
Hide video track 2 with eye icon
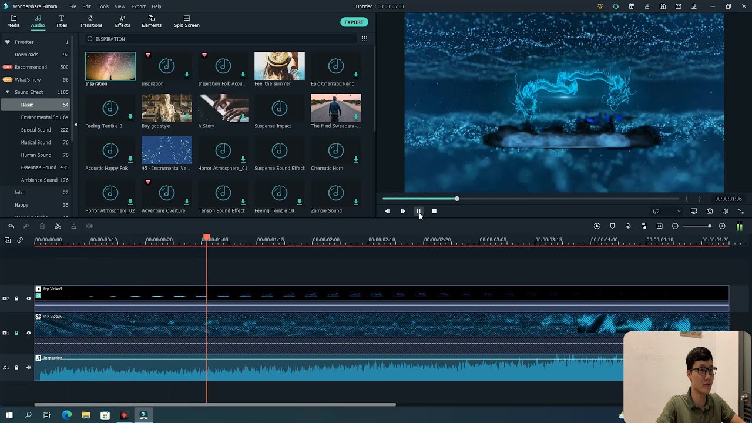tap(28, 298)
